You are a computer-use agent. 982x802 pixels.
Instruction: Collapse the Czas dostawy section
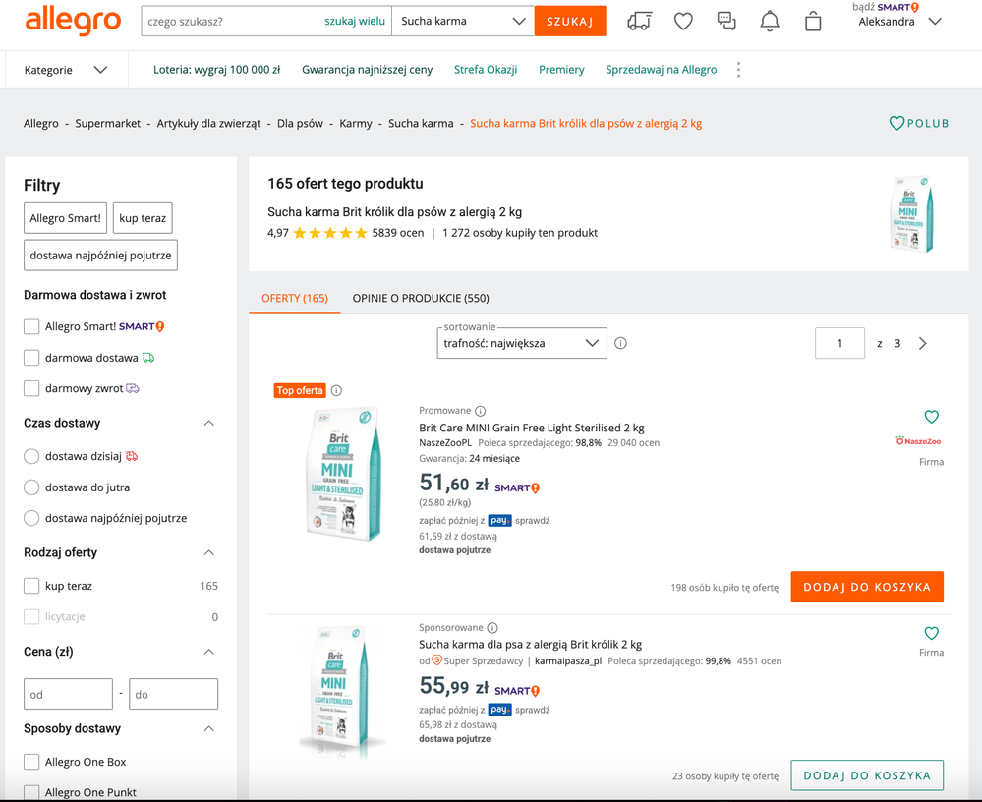point(209,424)
